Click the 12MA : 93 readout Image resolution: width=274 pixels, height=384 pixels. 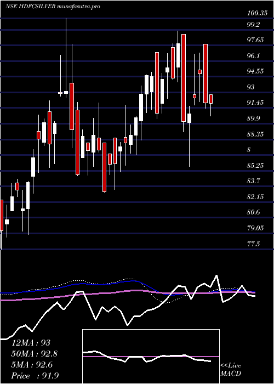coord(31,343)
